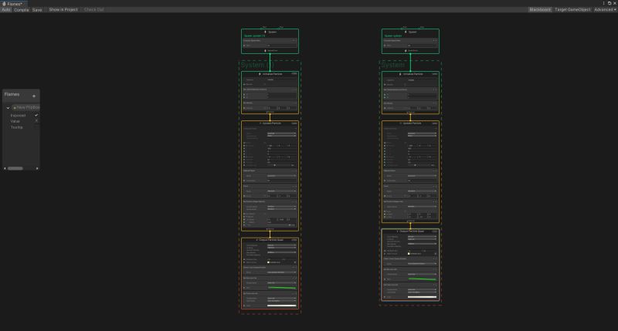Viewport: 618px width, 331px height.
Task: Open first dropdown in right System Output Quad
Action: pyautogui.click(x=422, y=237)
